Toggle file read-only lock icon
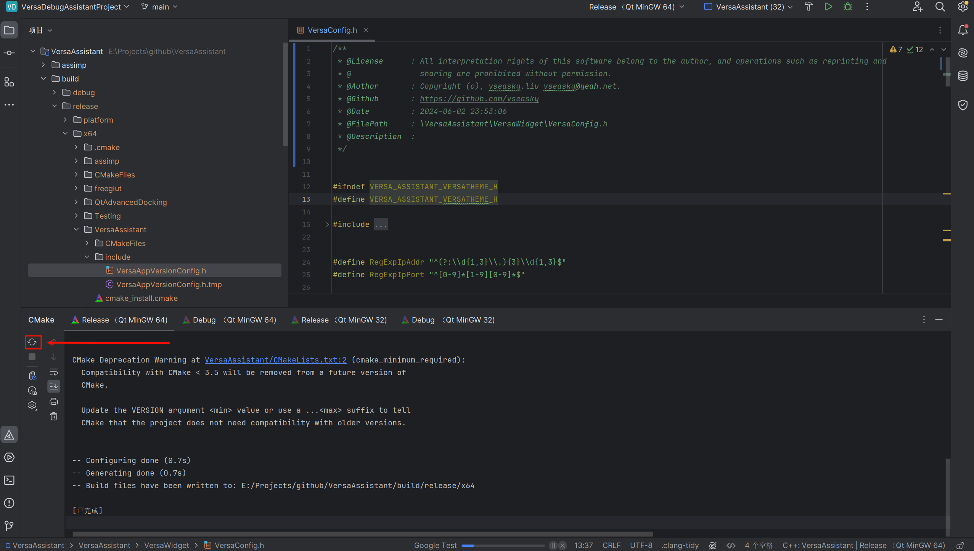Screen dimensions: 974x551 click(960, 545)
